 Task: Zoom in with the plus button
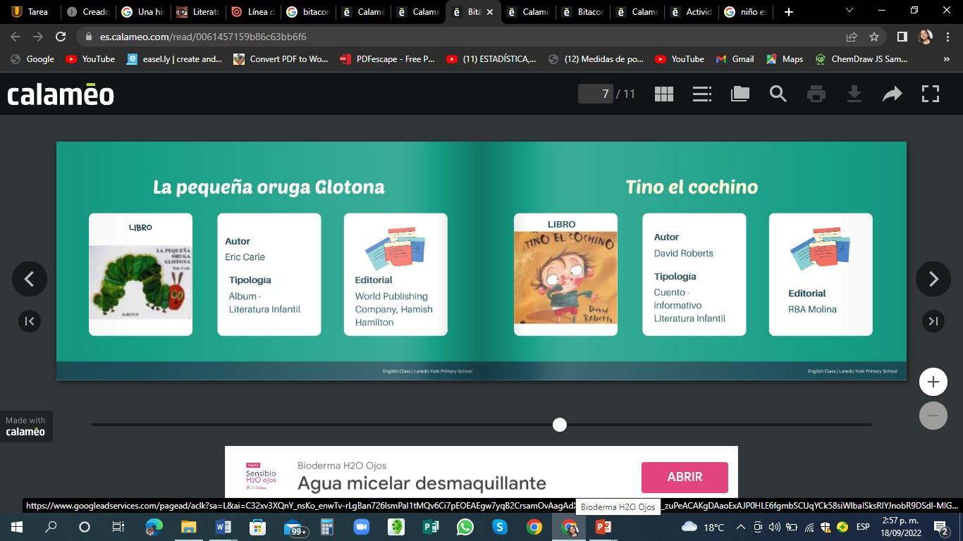coord(933,382)
